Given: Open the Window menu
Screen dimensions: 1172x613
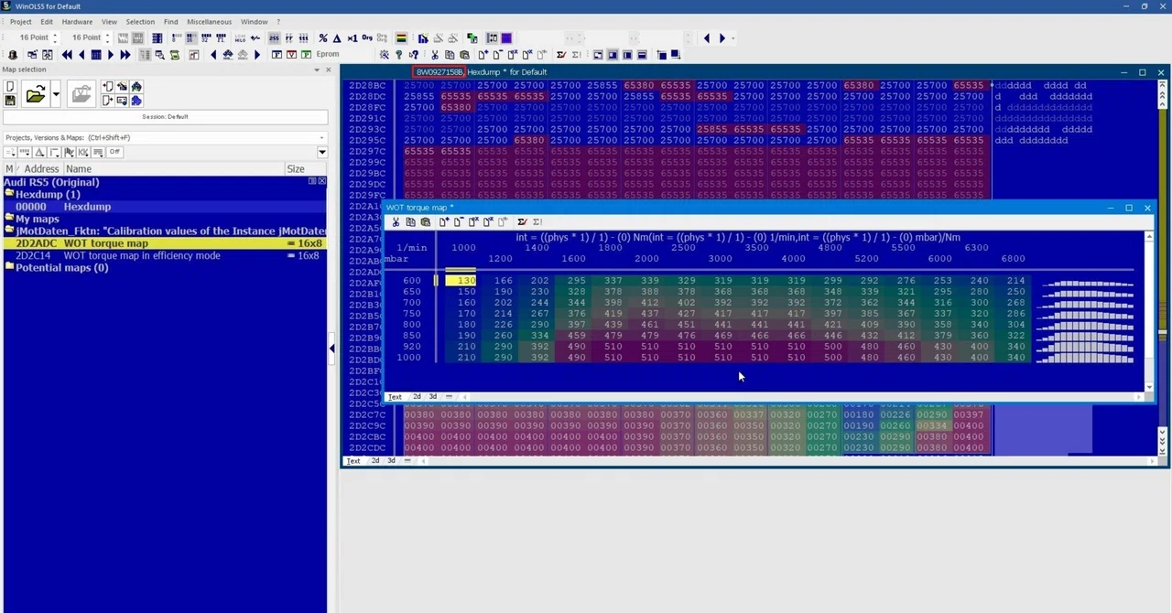Looking at the screenshot, I should tap(254, 22).
